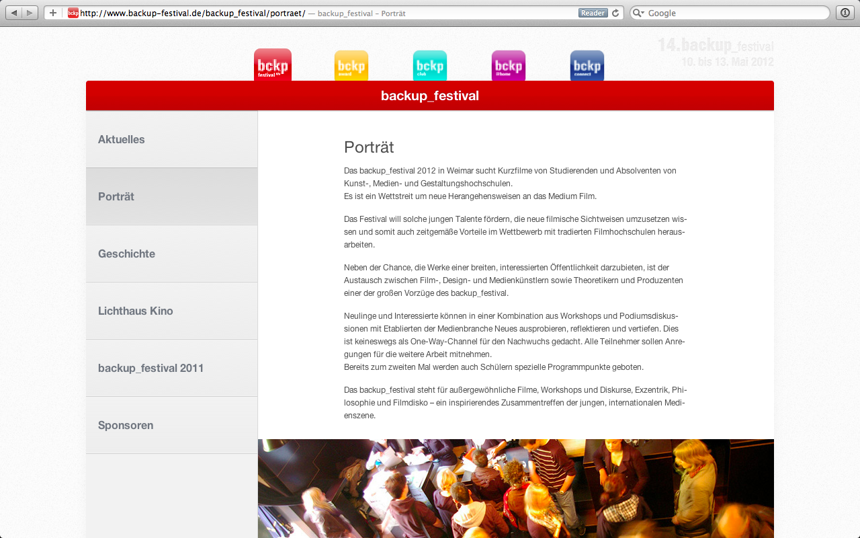
Task: Open the Google search magnifier dropdown
Action: coord(639,13)
